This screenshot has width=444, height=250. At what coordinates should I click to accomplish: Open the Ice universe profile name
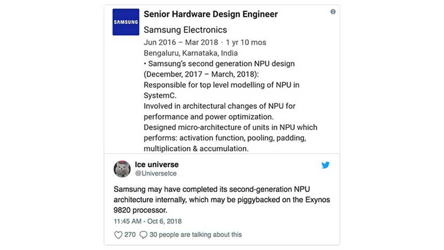point(157,164)
